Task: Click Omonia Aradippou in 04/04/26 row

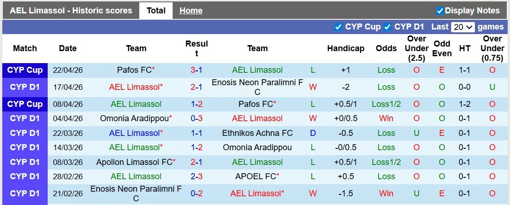Action: point(134,118)
